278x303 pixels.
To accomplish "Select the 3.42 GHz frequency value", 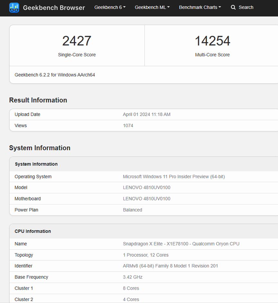I will pos(133,277).
